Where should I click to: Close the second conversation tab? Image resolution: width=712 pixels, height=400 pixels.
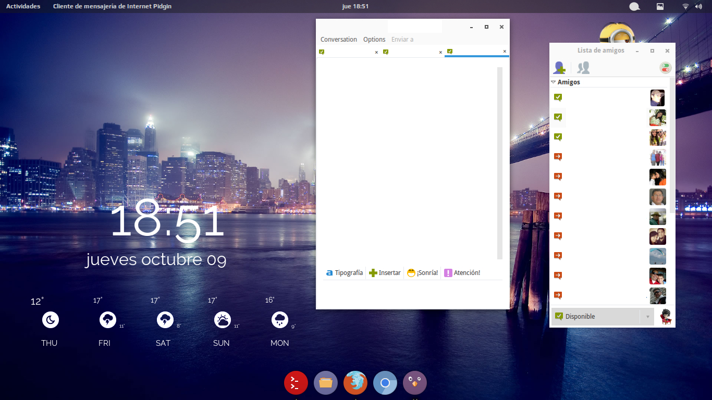point(440,52)
